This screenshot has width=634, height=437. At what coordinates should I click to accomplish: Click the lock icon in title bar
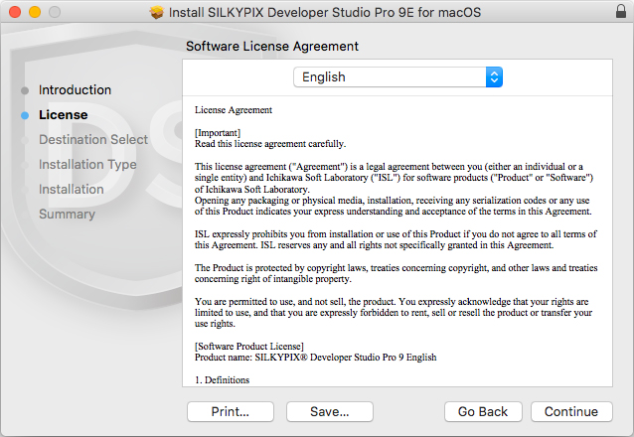click(621, 11)
